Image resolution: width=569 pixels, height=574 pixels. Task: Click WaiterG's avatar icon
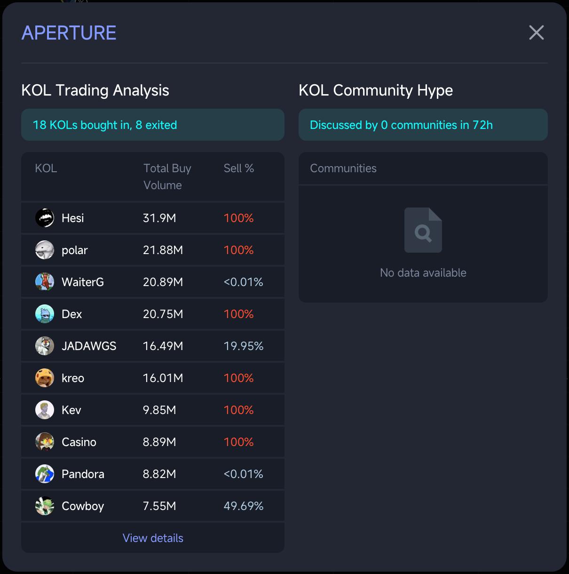click(x=45, y=282)
